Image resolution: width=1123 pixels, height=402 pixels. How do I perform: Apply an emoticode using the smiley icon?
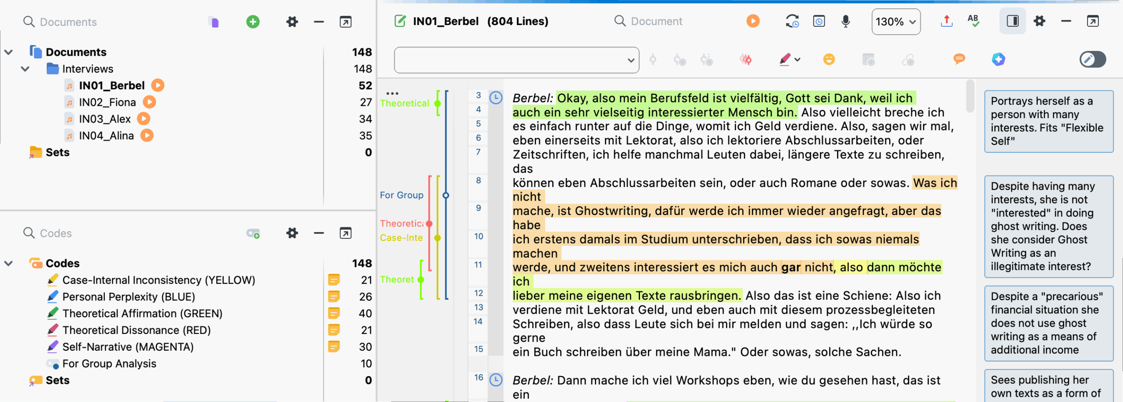829,59
